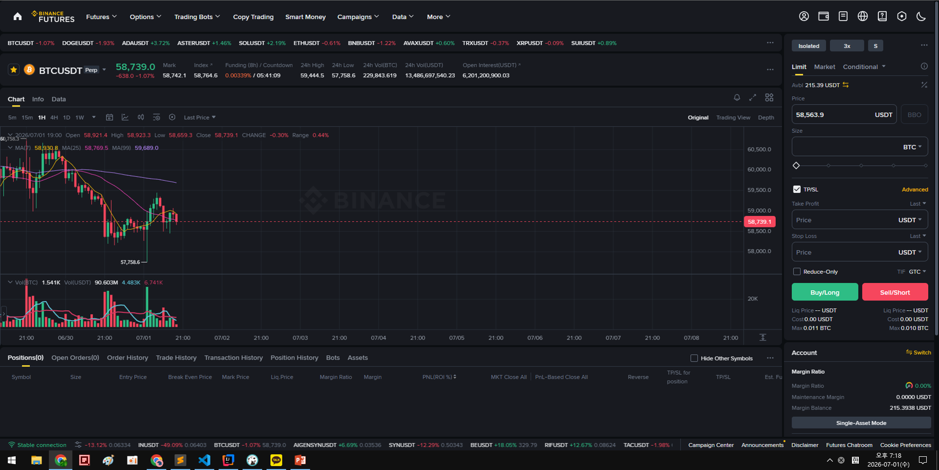This screenshot has width=939, height=470.
Task: Open the technical indicators icon
Action: 125,117
